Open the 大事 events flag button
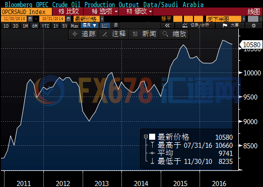 230,26
